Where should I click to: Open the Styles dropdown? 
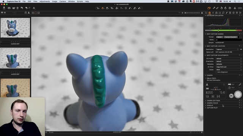[x=229, y=70]
